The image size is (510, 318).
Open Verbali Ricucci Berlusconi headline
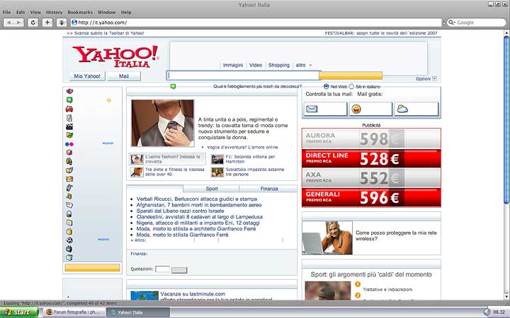(x=196, y=199)
